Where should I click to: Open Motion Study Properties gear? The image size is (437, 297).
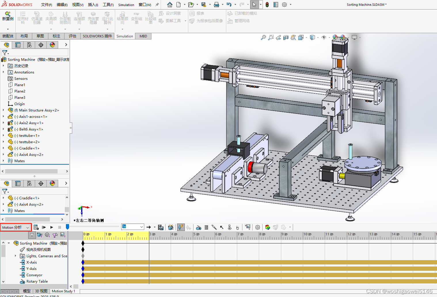click(258, 227)
